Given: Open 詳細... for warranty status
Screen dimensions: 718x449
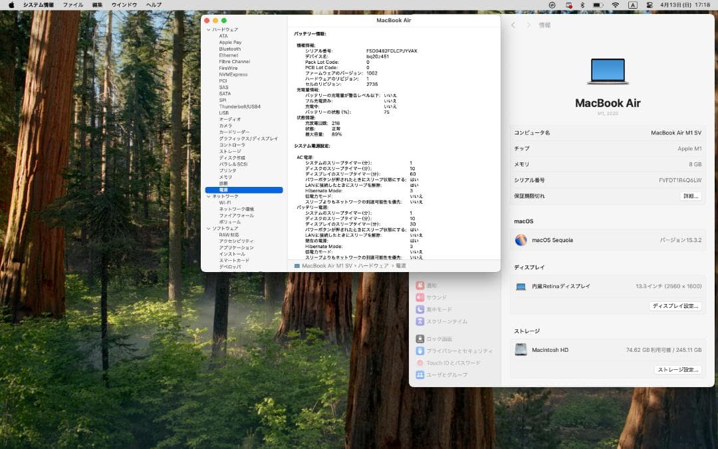Looking at the screenshot, I should 691,196.
